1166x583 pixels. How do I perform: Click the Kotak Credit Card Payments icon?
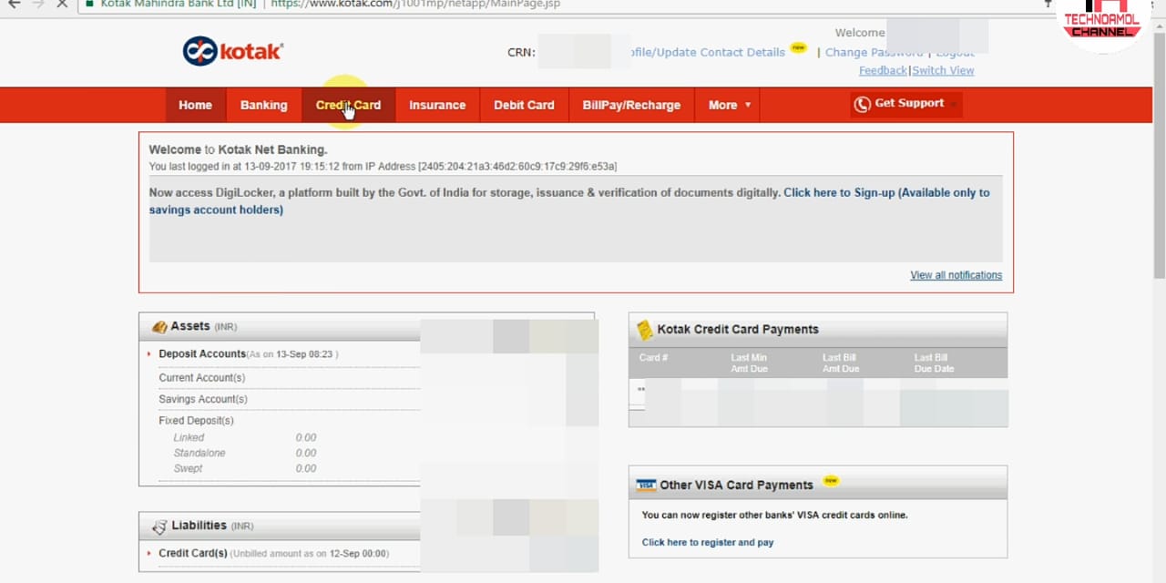[x=645, y=330]
